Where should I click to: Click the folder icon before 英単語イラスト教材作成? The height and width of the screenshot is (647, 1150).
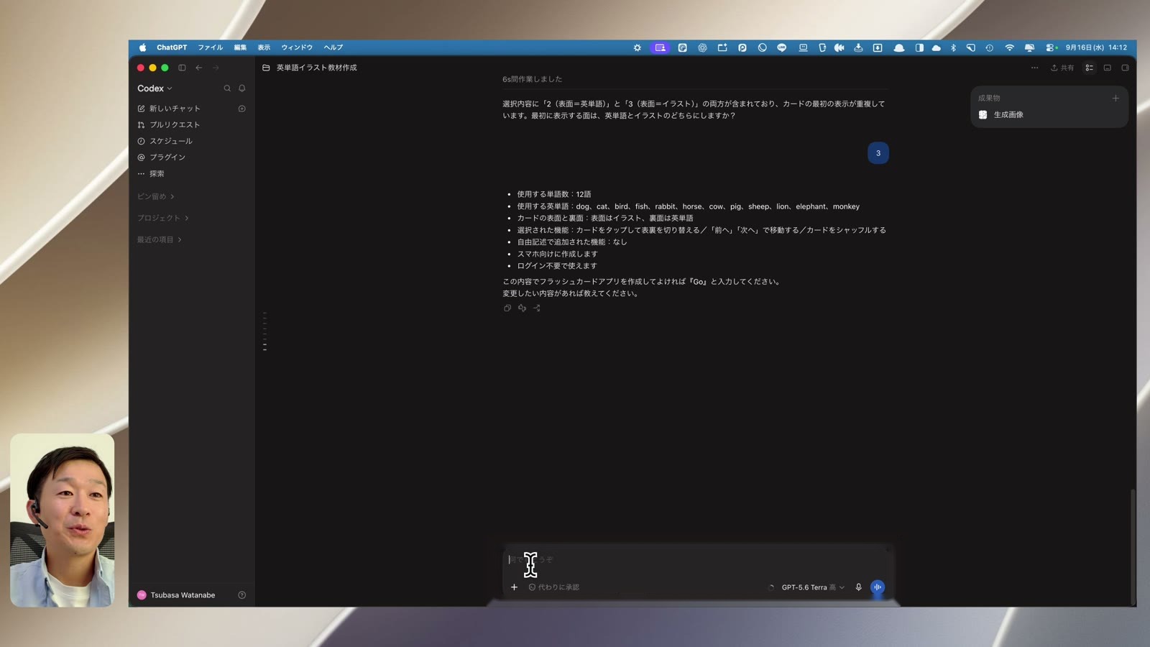click(x=266, y=68)
